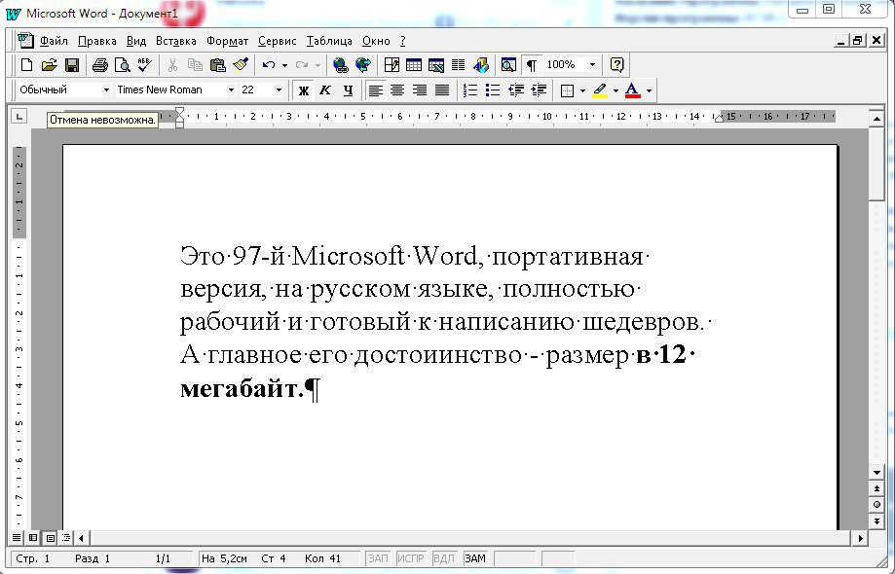Center the text alignment

[x=397, y=90]
